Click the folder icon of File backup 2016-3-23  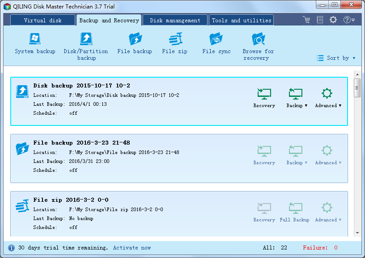pos(22,148)
